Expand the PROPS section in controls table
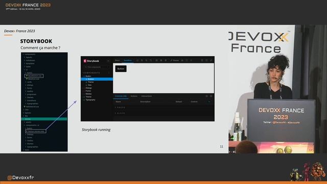The height and width of the screenshot is (184, 327). click(120, 107)
